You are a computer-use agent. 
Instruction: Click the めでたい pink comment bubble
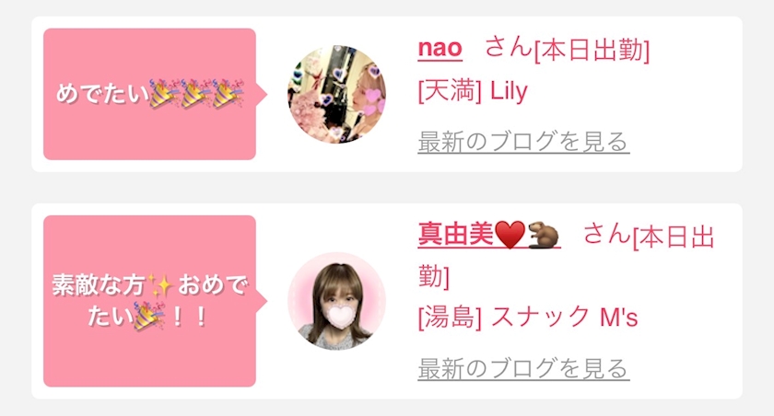[149, 94]
